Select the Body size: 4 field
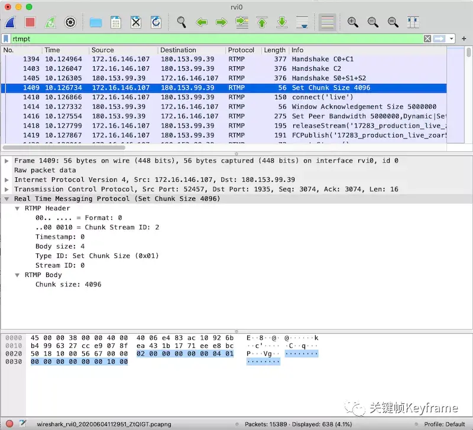This screenshot has height=430, width=473. (60, 246)
